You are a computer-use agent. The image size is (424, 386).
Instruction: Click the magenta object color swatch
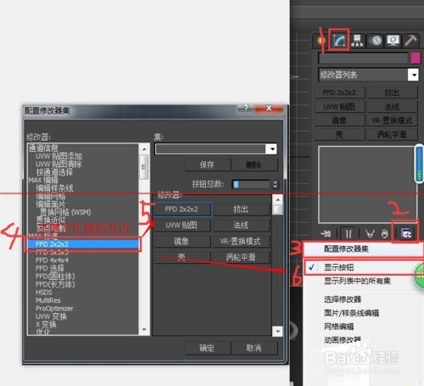[415, 58]
